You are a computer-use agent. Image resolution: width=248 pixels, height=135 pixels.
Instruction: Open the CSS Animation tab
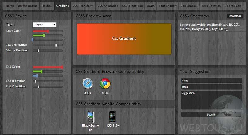108,6
